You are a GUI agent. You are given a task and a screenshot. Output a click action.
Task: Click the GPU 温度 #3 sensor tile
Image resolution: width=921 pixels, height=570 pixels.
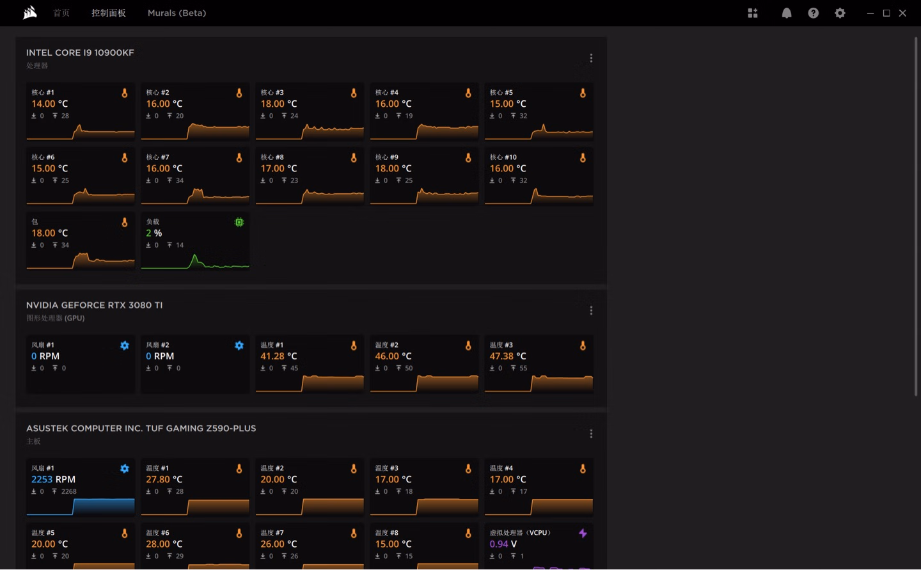click(x=539, y=363)
